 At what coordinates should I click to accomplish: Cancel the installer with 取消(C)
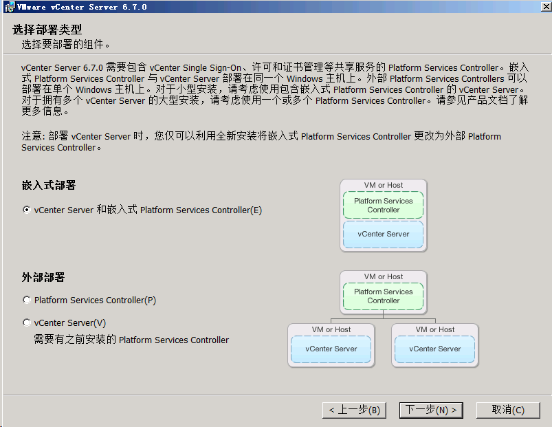pos(508,410)
